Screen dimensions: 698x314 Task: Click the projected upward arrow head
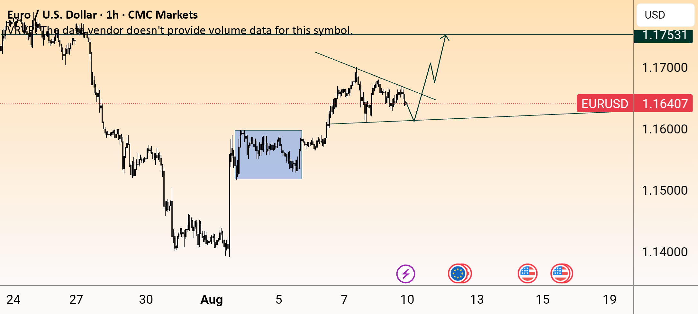tap(445, 38)
